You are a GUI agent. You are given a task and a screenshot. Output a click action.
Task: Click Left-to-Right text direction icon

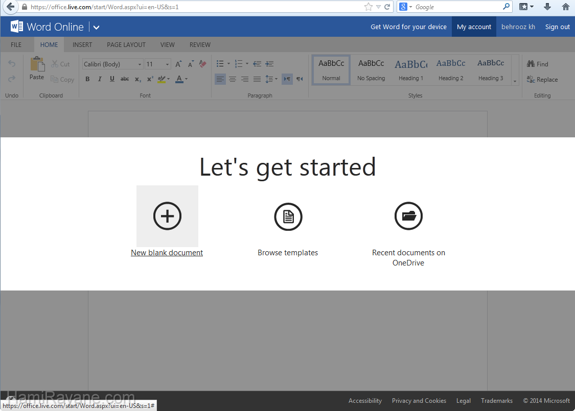[x=287, y=79]
